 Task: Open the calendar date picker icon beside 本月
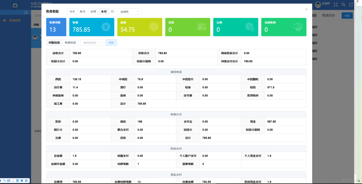[x=112, y=11]
